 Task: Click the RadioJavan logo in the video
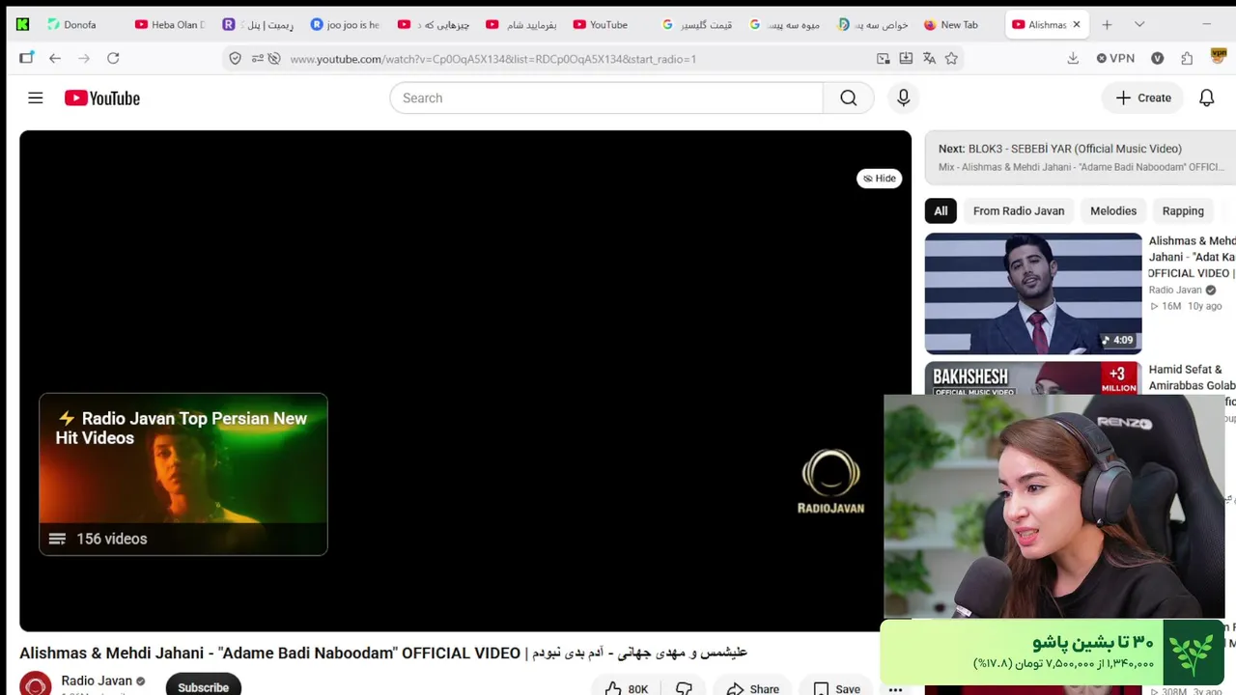coord(830,481)
